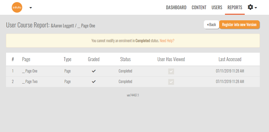The height and width of the screenshot is (132, 269).
Task: Go to the Dashboard menu
Action: click(176, 7)
